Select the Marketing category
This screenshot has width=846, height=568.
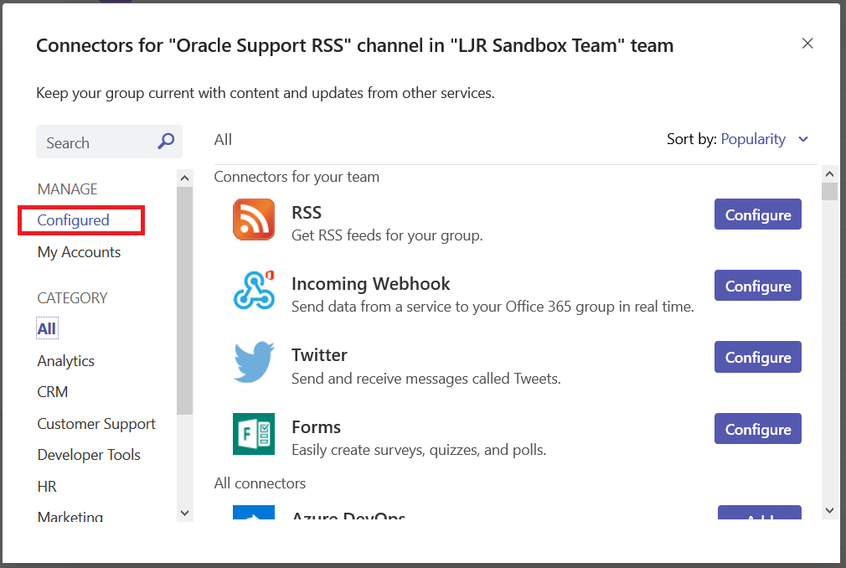tap(70, 516)
